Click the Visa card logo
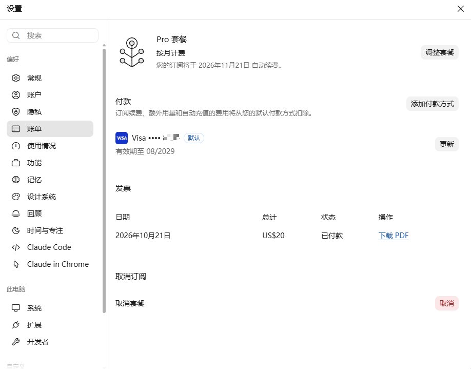 (x=122, y=138)
